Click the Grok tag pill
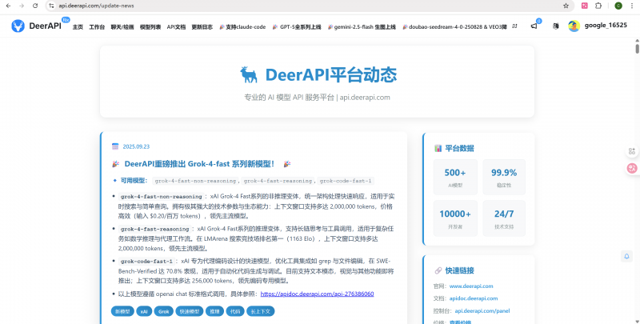640x324 pixels. 163,310
